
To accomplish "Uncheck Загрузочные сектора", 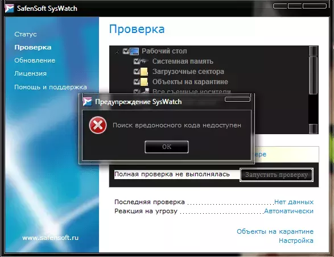I will [x=137, y=72].
